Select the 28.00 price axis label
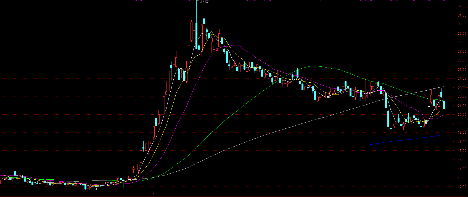 pyautogui.click(x=462, y=42)
